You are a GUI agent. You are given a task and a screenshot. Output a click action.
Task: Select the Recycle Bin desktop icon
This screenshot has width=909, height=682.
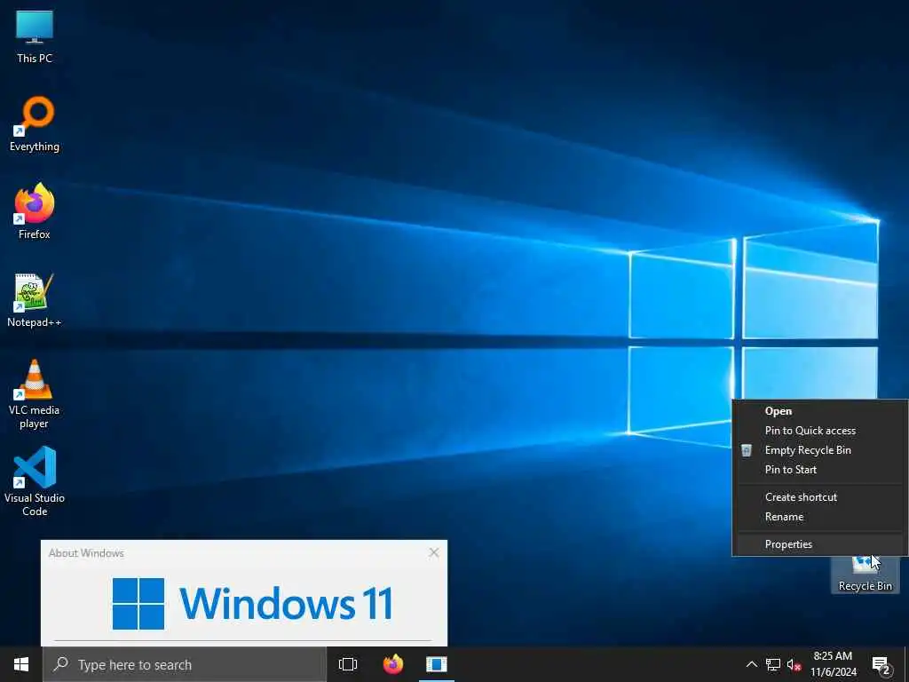(x=865, y=575)
